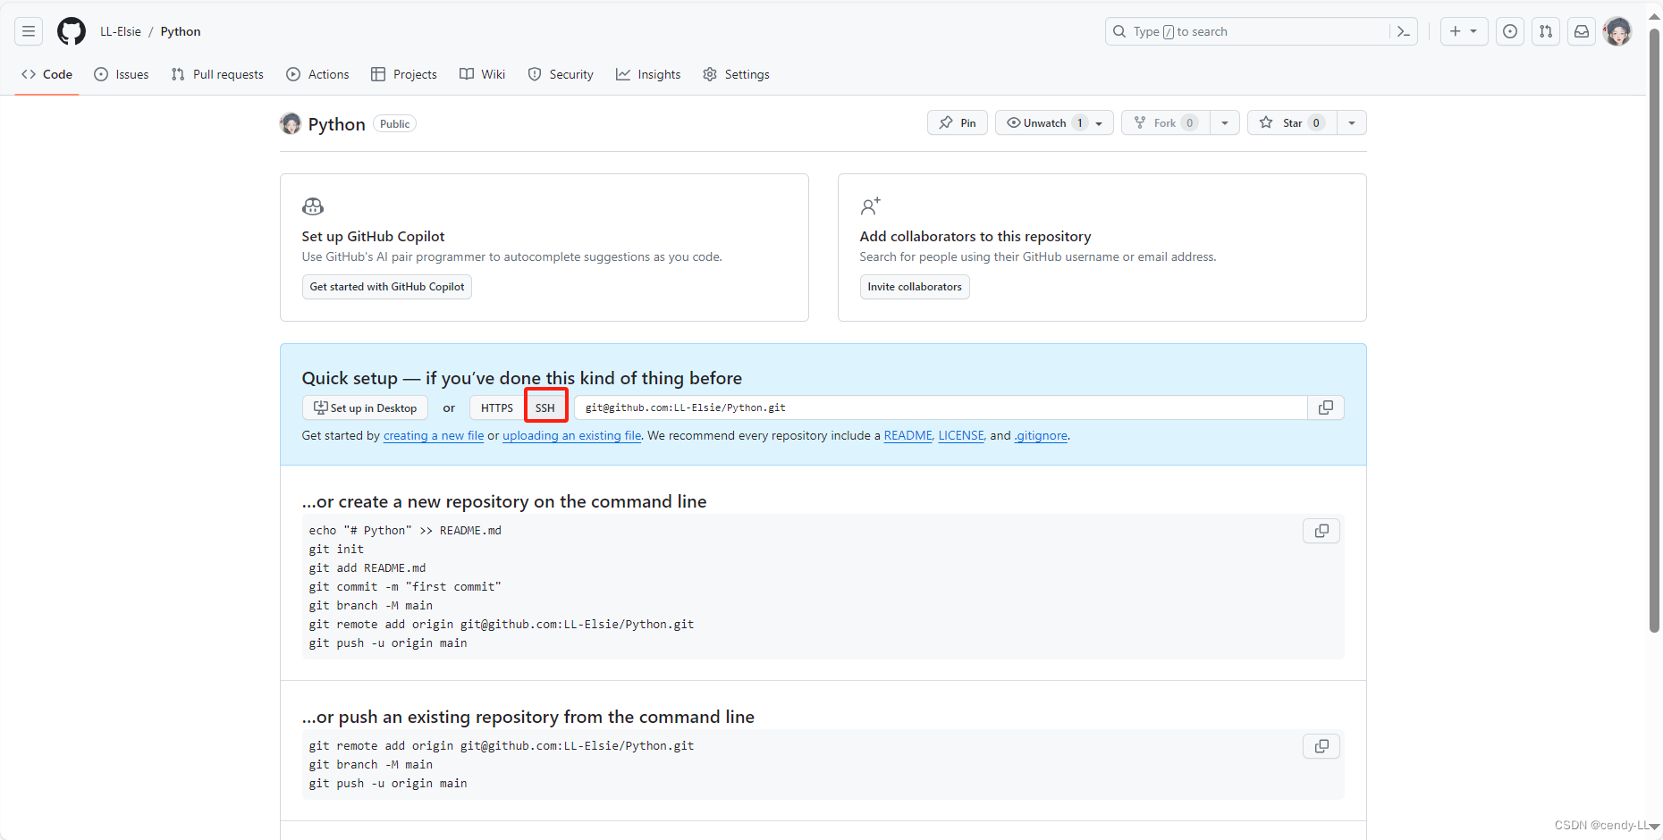Open the .gitignore recommendation link
Viewport: 1663px width, 840px height.
pyautogui.click(x=1041, y=436)
